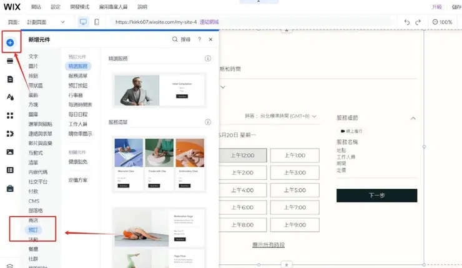Close the 新增元件 panel
The height and width of the screenshot is (268, 462).
coord(210,39)
